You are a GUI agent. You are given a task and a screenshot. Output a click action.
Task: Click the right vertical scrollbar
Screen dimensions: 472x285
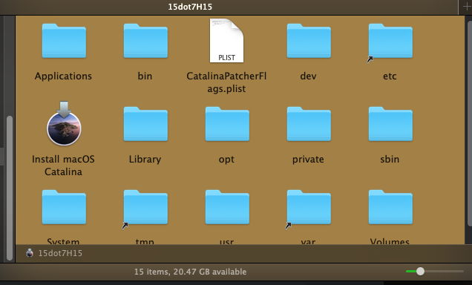click(x=469, y=123)
